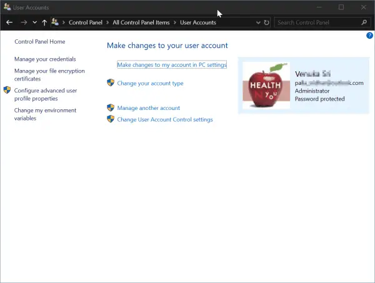This screenshot has height=283, width=375.
Task: Open the recent locations dropdown arrow
Action: (34, 22)
